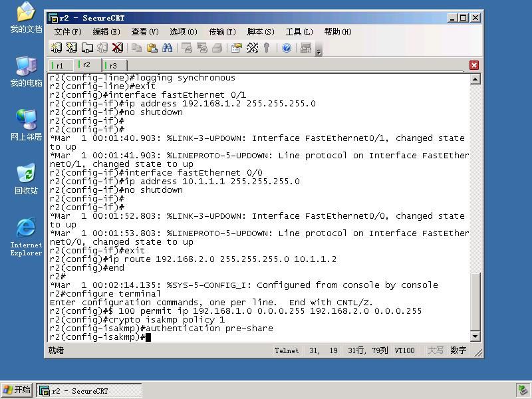Maximize the SecureCRT window

[x=463, y=18]
